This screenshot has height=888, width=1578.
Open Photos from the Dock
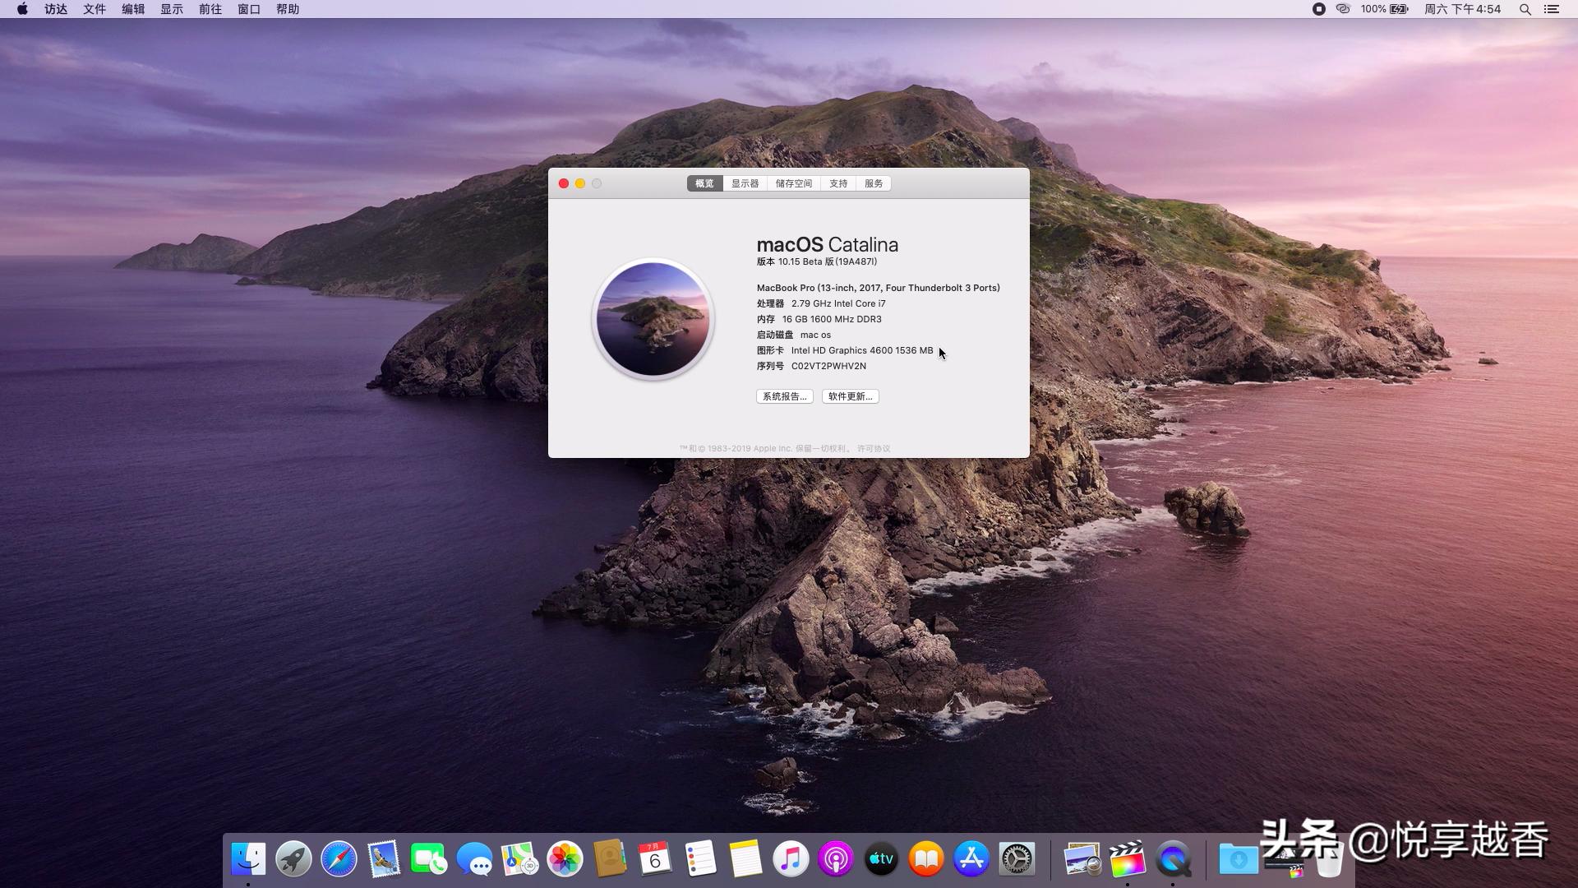pyautogui.click(x=565, y=858)
